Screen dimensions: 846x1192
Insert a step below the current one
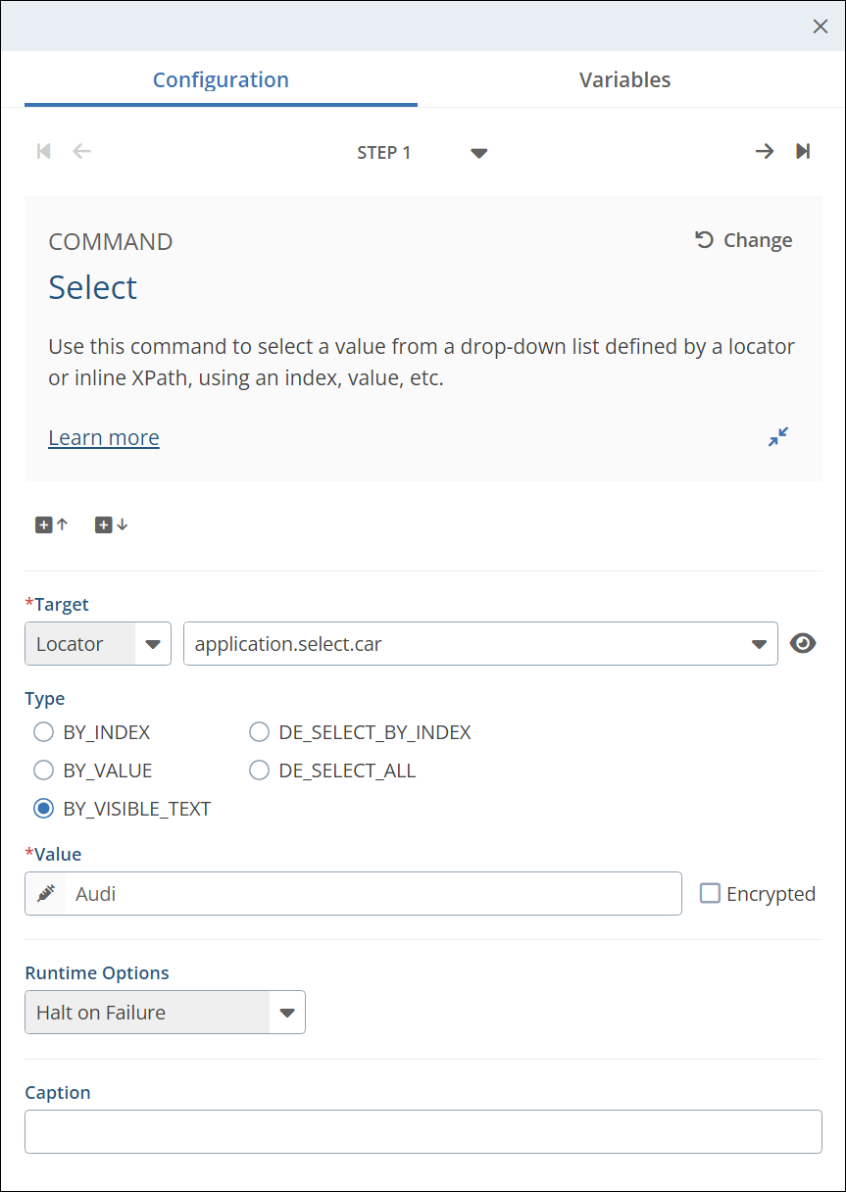click(111, 524)
